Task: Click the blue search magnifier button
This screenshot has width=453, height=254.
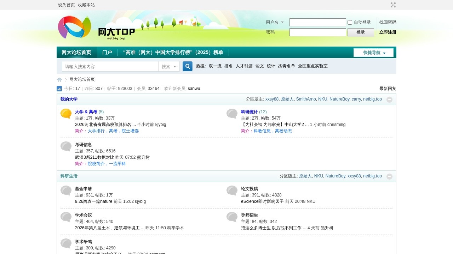Action: click(187, 66)
